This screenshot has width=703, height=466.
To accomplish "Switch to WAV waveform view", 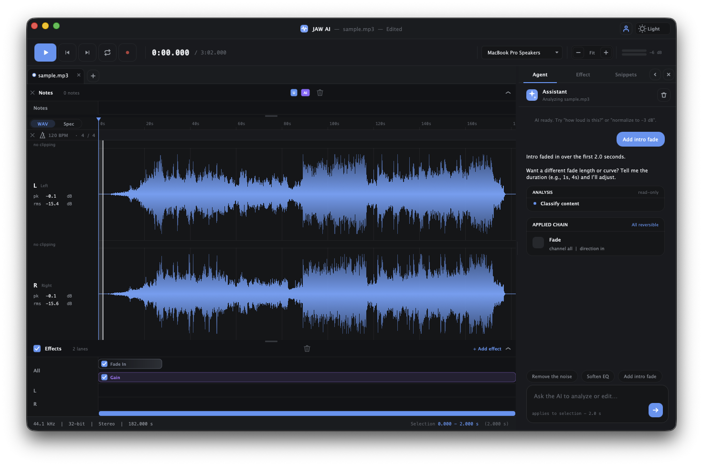I will [x=43, y=124].
